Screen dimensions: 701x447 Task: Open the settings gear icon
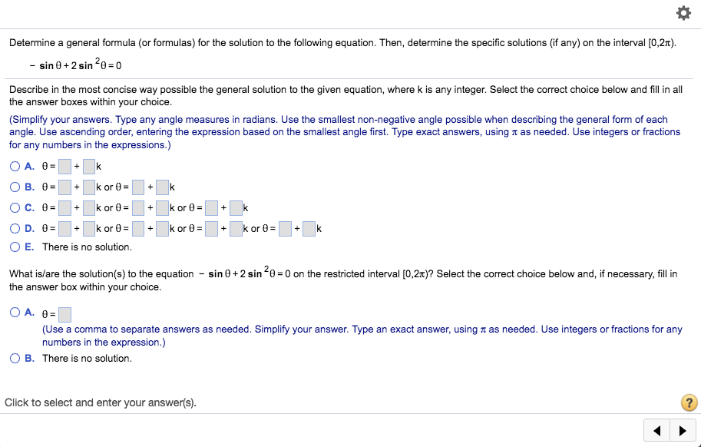pos(683,13)
